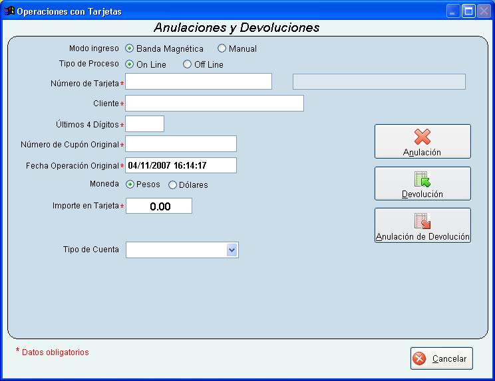Choose On Line process type

point(130,64)
